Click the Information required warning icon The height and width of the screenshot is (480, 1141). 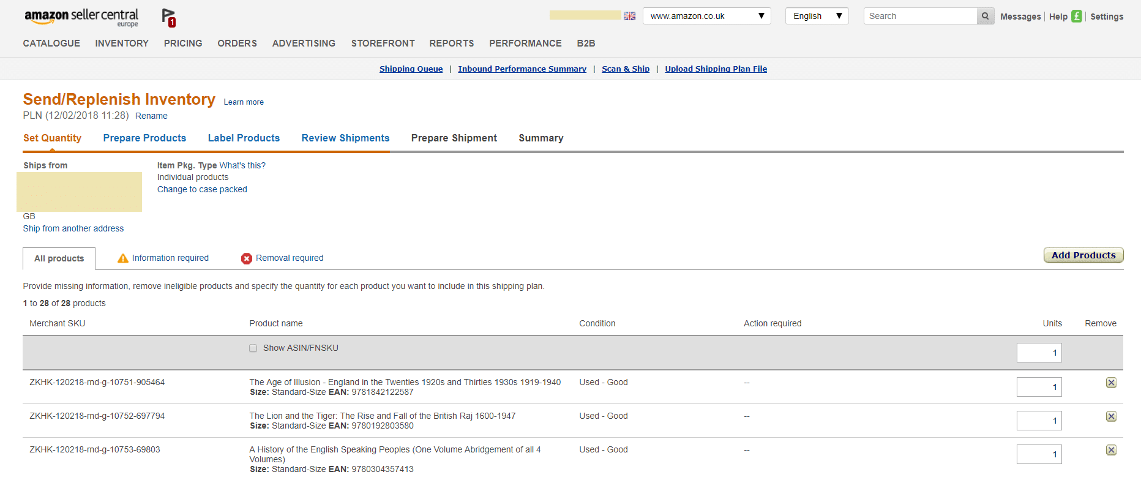pos(123,258)
